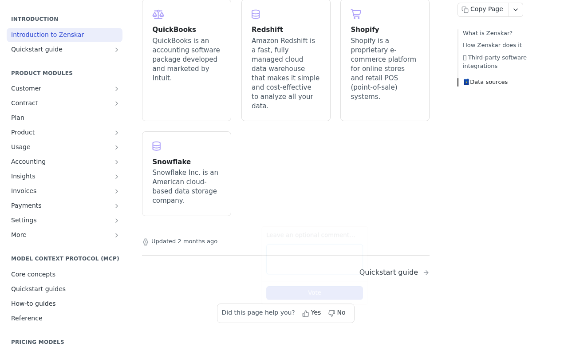Click the Copy Page clipboard icon

tap(465, 10)
